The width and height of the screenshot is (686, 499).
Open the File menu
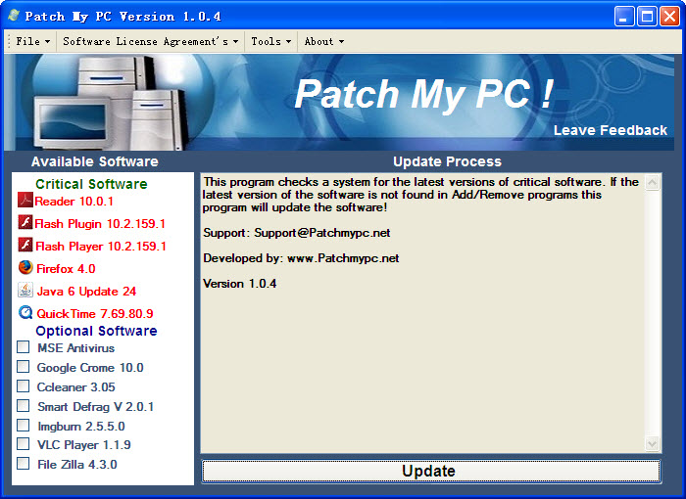point(32,41)
